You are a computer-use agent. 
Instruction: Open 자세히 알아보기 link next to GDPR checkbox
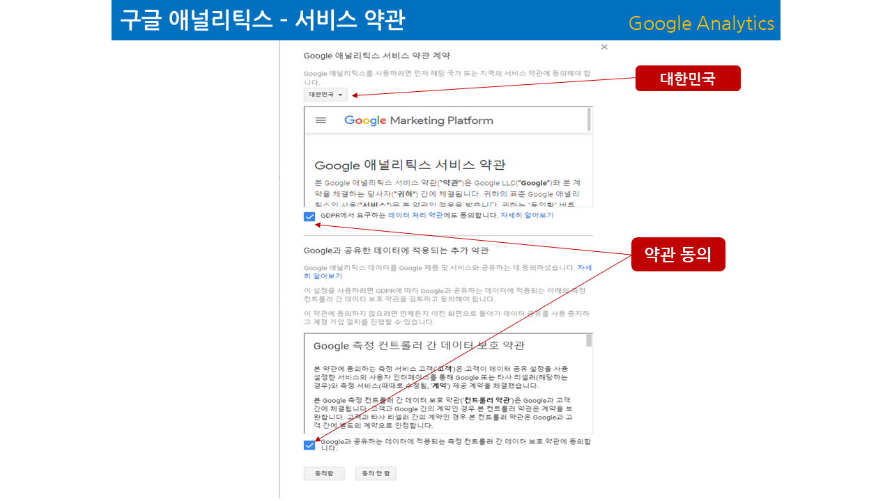tap(527, 216)
